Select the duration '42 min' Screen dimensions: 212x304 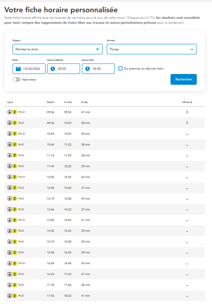pos(86,177)
